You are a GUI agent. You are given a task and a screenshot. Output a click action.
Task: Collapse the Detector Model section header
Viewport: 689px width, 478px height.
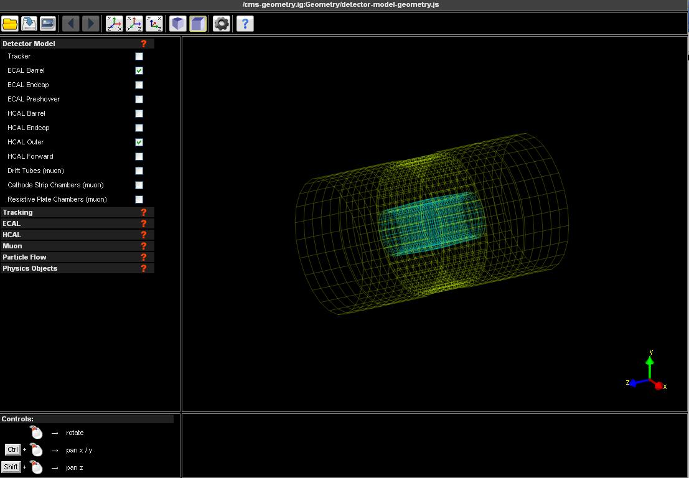(29, 44)
